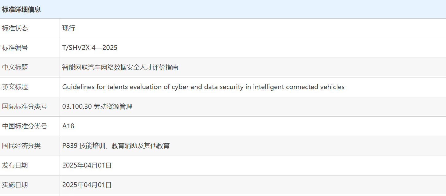The image size is (446, 196).
Task: Select the date value beside 实施日期
Action: pos(87,185)
